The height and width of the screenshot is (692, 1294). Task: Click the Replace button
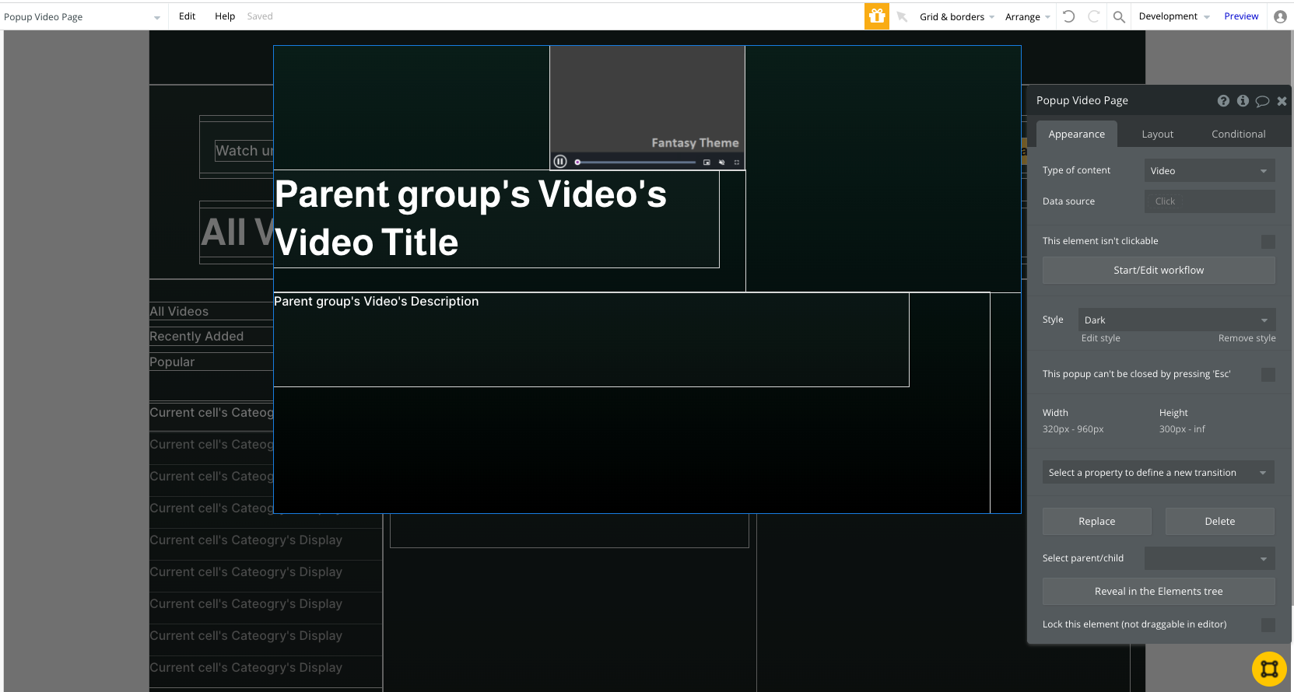(1097, 522)
